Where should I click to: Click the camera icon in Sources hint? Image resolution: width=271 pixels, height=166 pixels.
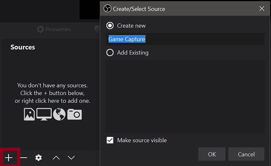pyautogui.click(x=74, y=114)
